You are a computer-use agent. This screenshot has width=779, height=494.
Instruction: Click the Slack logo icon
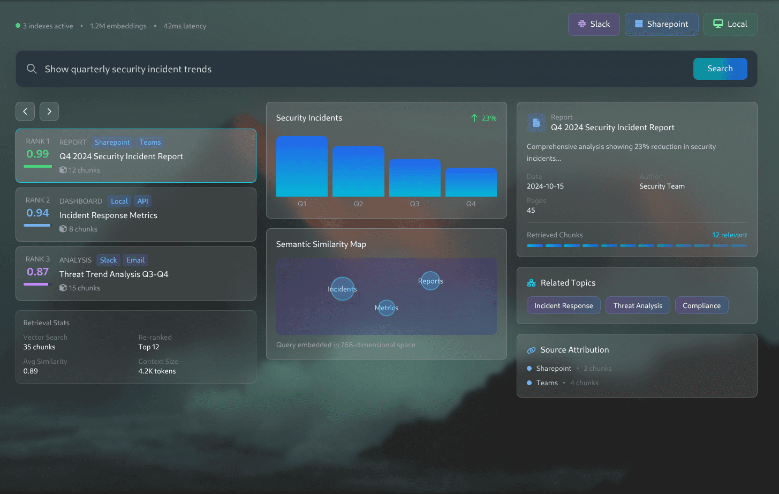point(582,24)
